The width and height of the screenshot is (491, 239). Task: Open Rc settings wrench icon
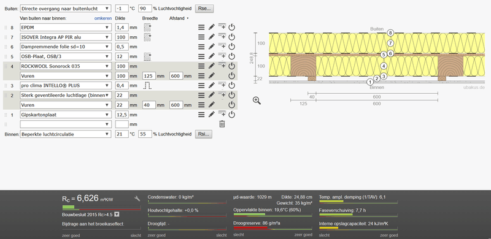[137, 199]
